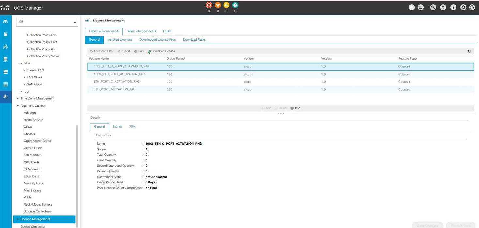Switch to Events tab in Details
479x228 pixels.
tap(117, 127)
